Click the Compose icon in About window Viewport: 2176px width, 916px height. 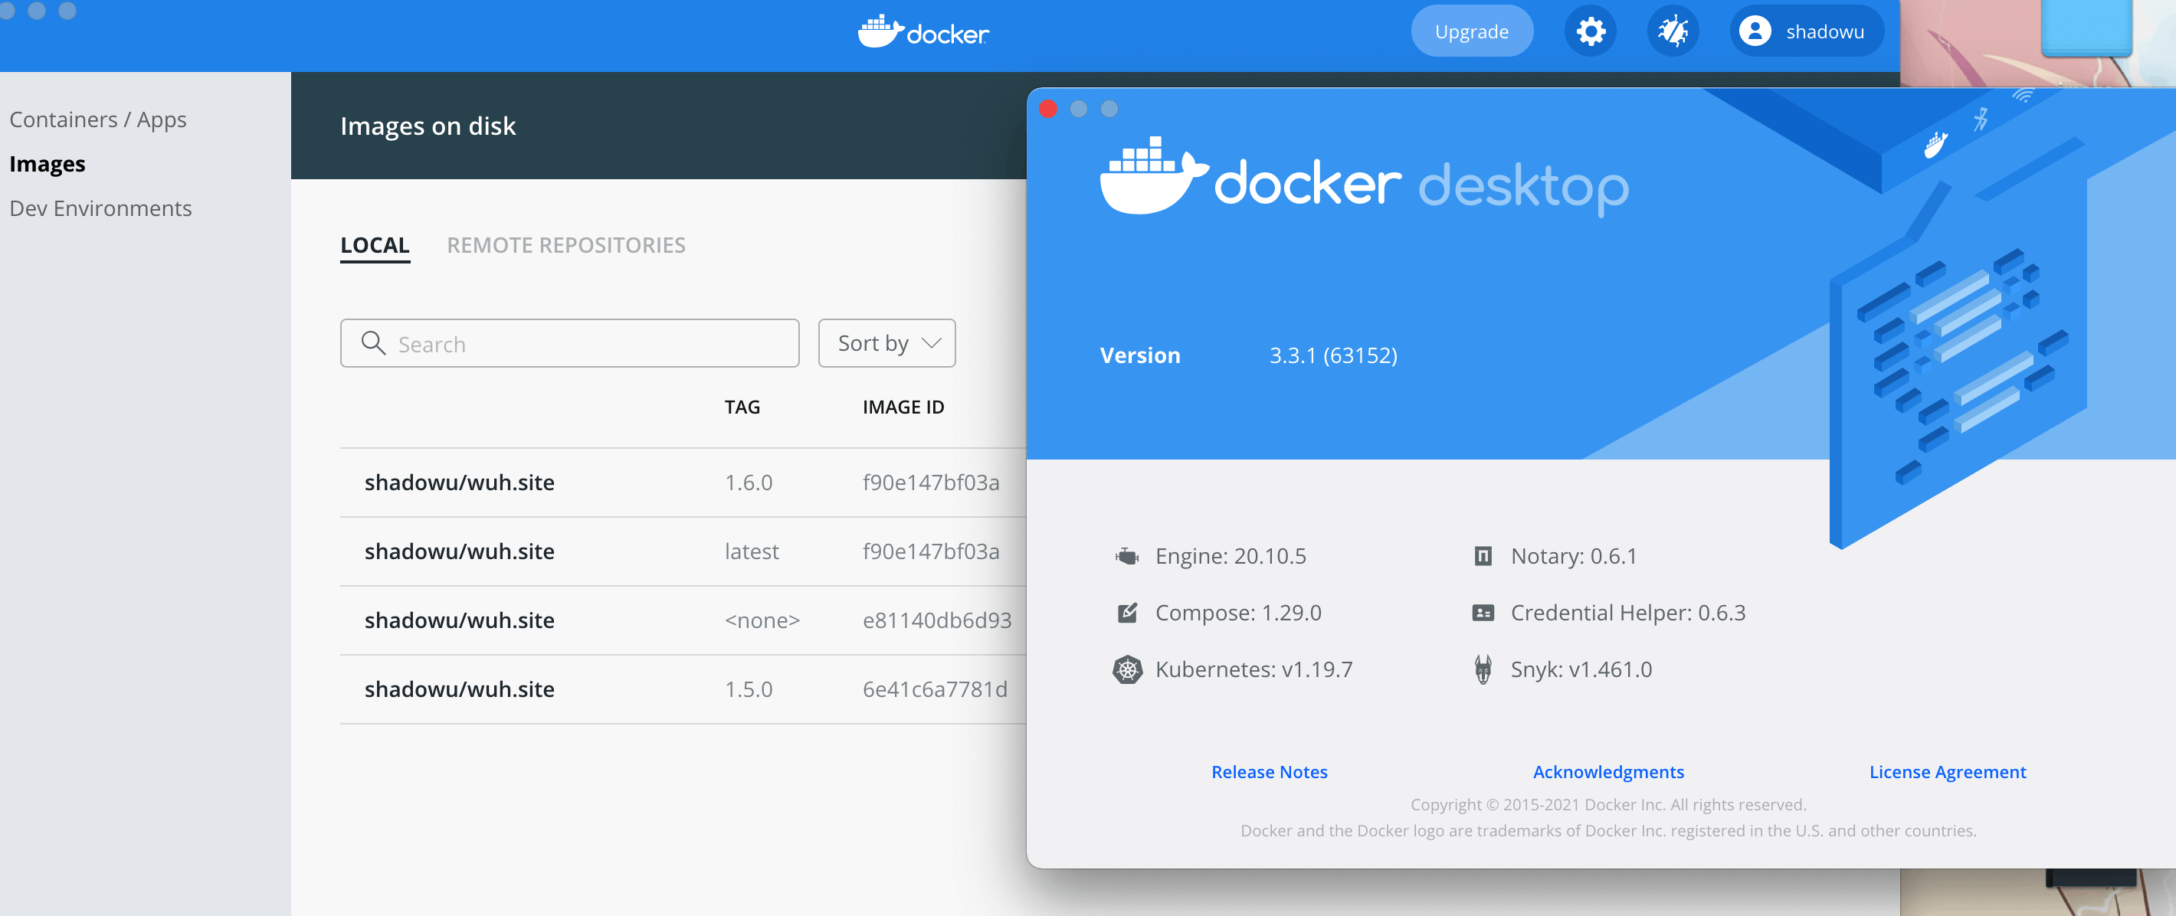click(x=1127, y=613)
